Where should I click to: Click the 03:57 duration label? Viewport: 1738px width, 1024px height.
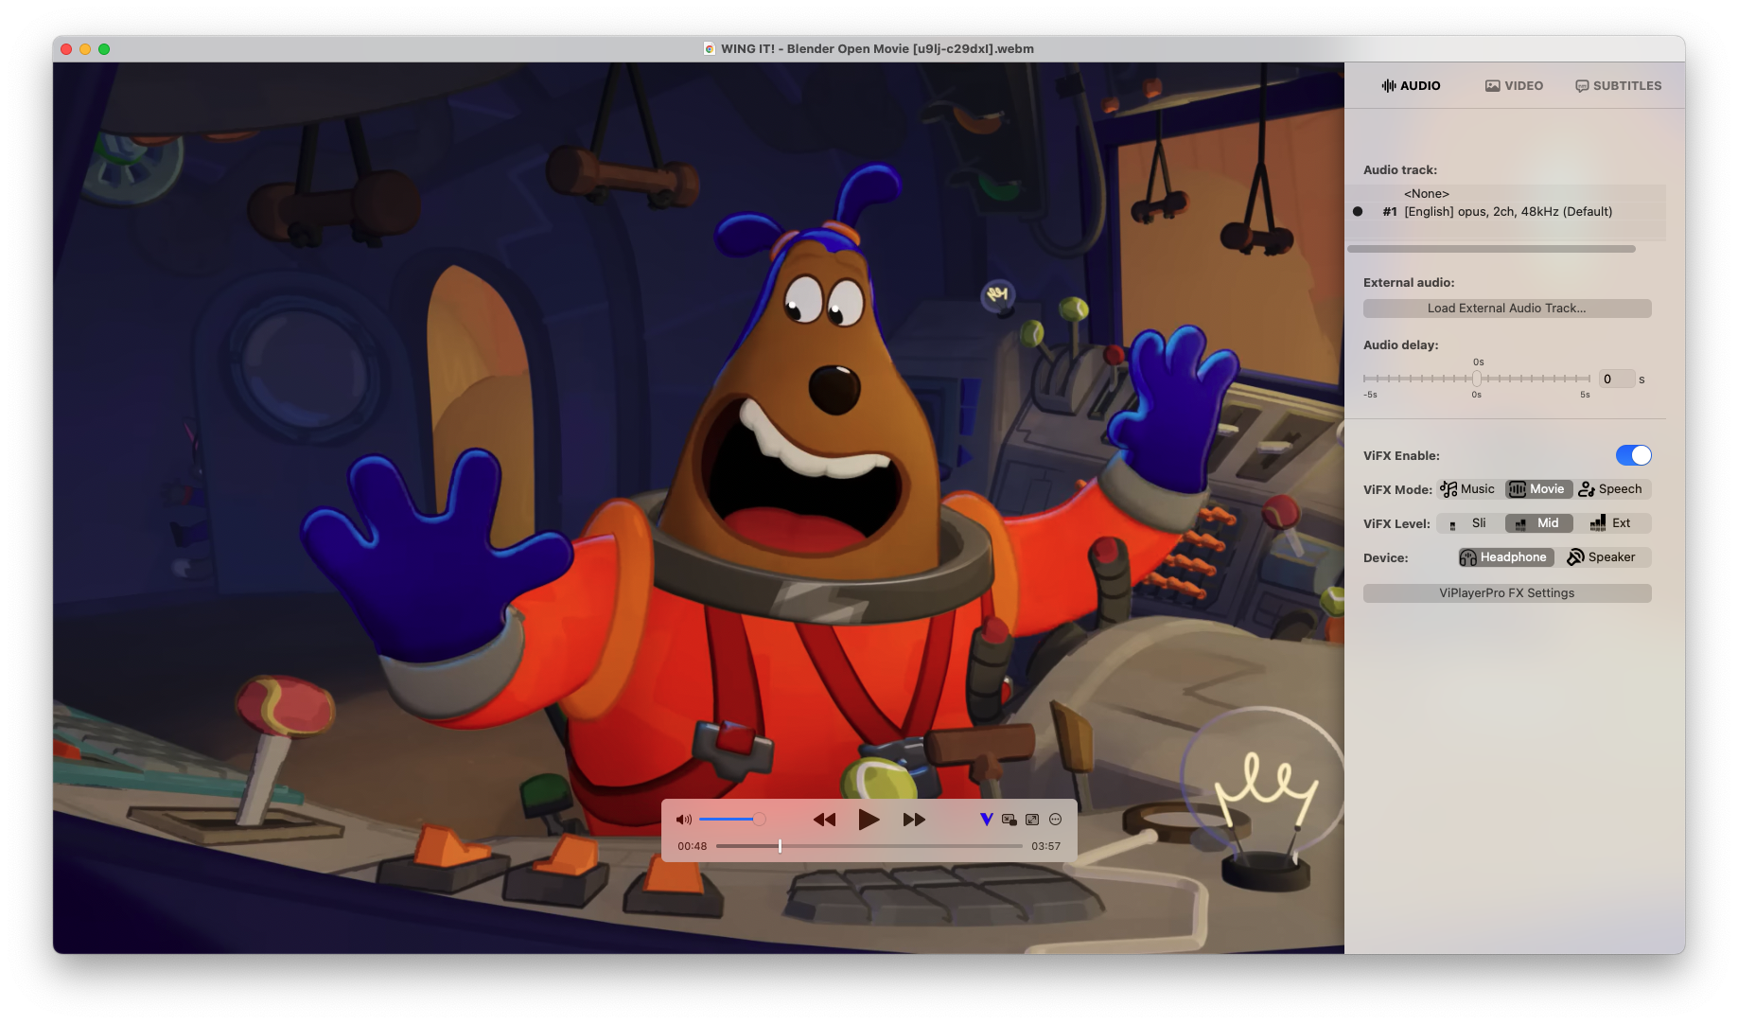[1045, 846]
